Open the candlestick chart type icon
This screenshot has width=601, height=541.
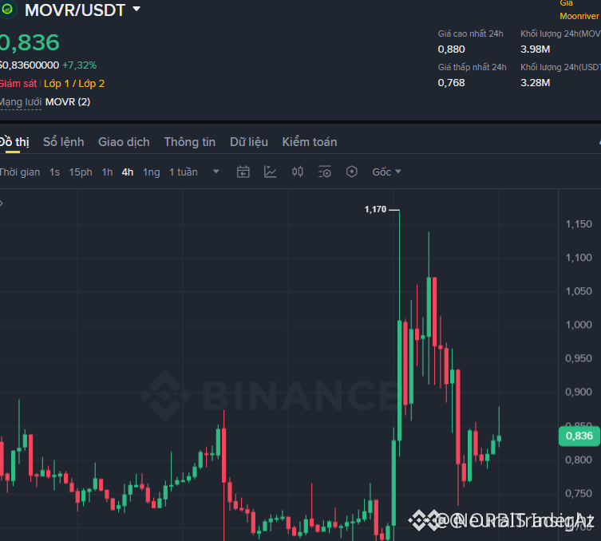pos(298,172)
